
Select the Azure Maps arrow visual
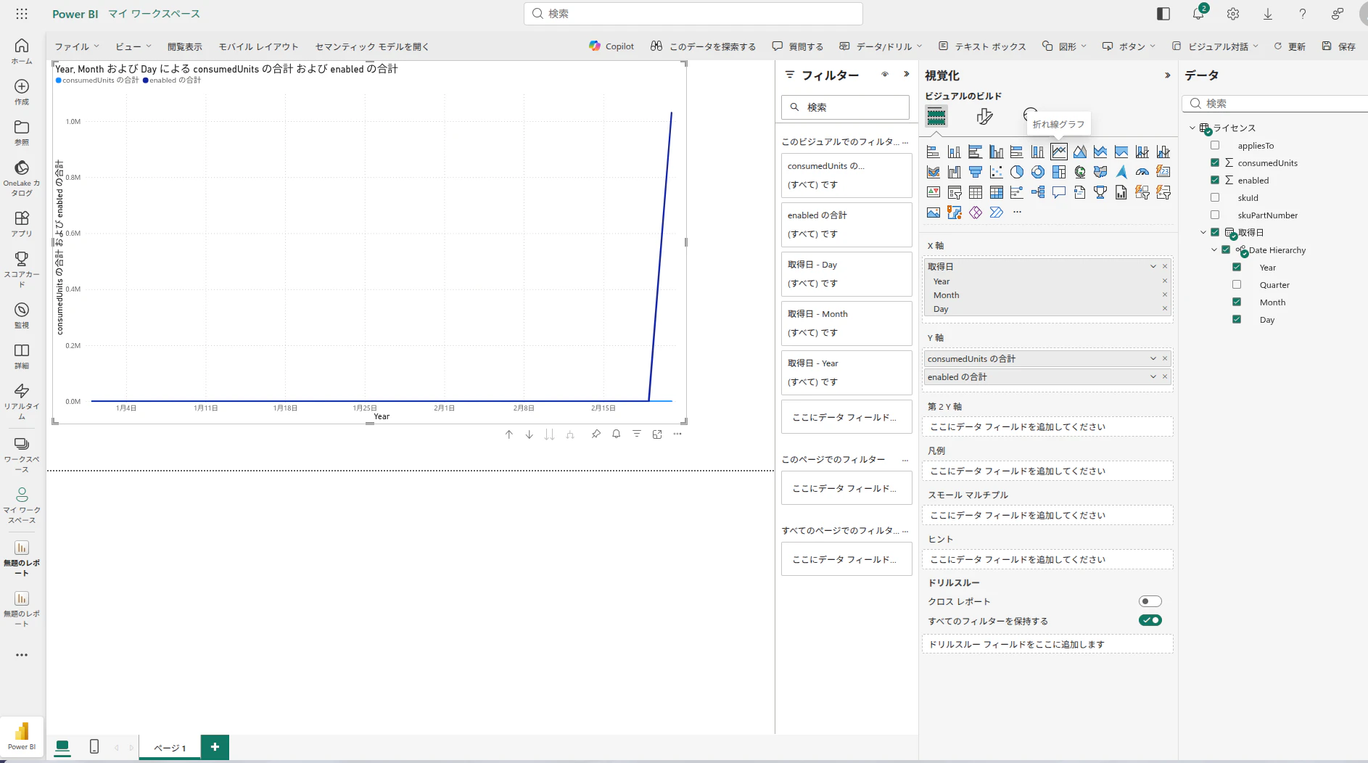point(1121,172)
